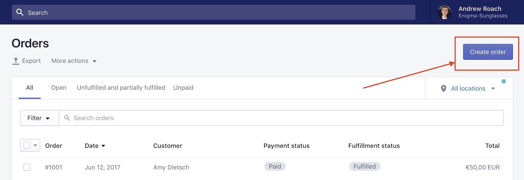The image size is (524, 180).
Task: Select the Unpaid tab
Action: [x=183, y=88]
